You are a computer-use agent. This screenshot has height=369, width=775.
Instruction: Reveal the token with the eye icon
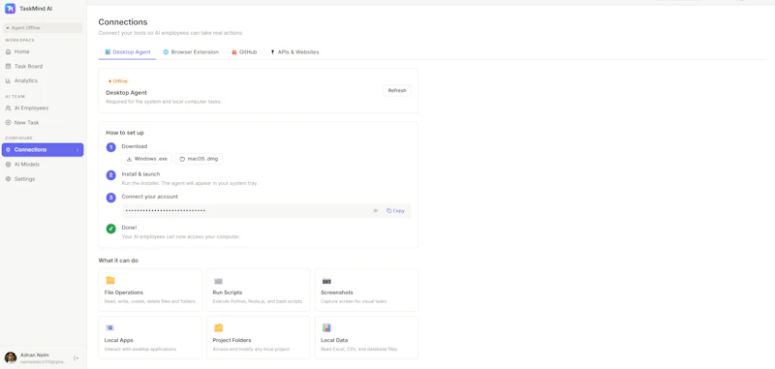[376, 211]
